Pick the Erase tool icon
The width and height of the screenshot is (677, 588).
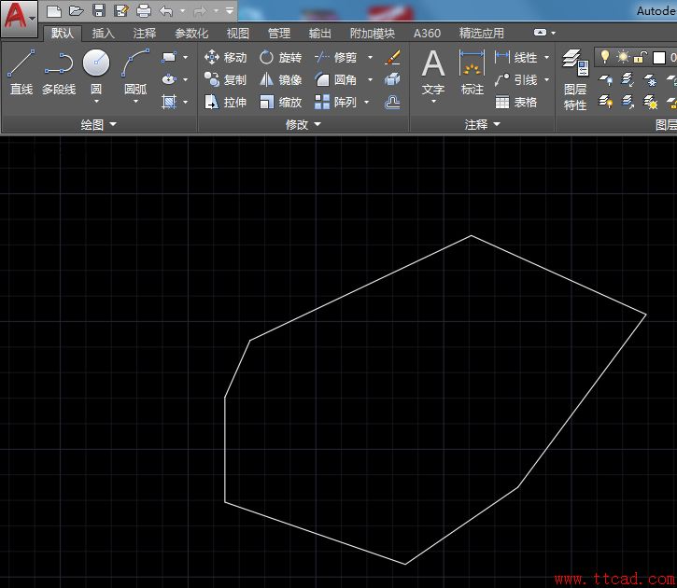[392, 57]
